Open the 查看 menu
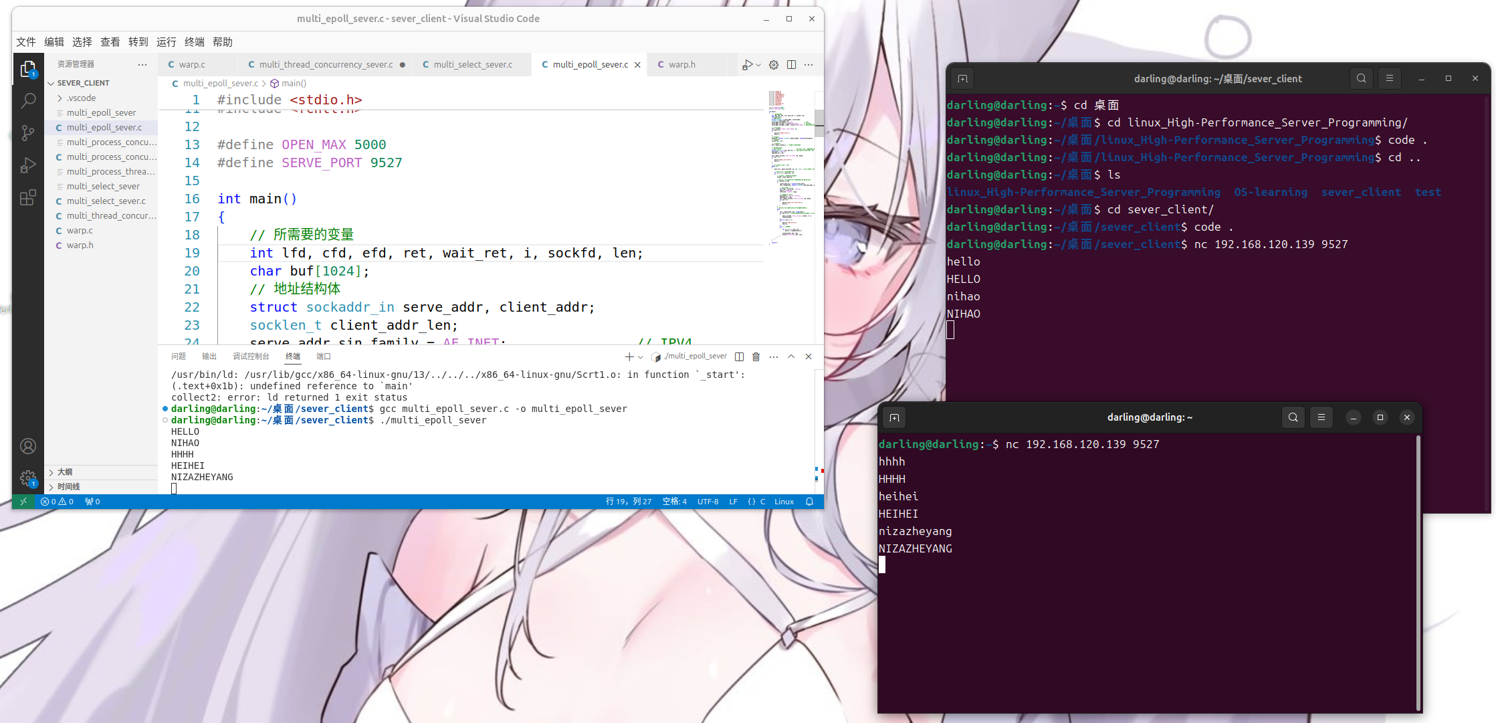This screenshot has height=723, width=1496. point(110,42)
